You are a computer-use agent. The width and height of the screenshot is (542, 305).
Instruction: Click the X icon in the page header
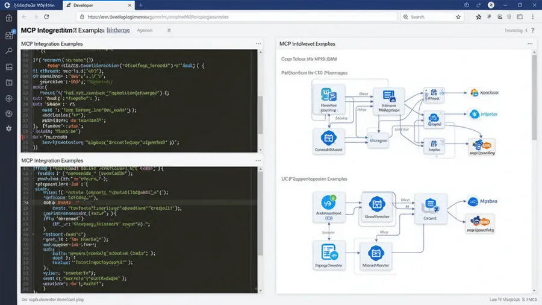[x=169, y=30]
